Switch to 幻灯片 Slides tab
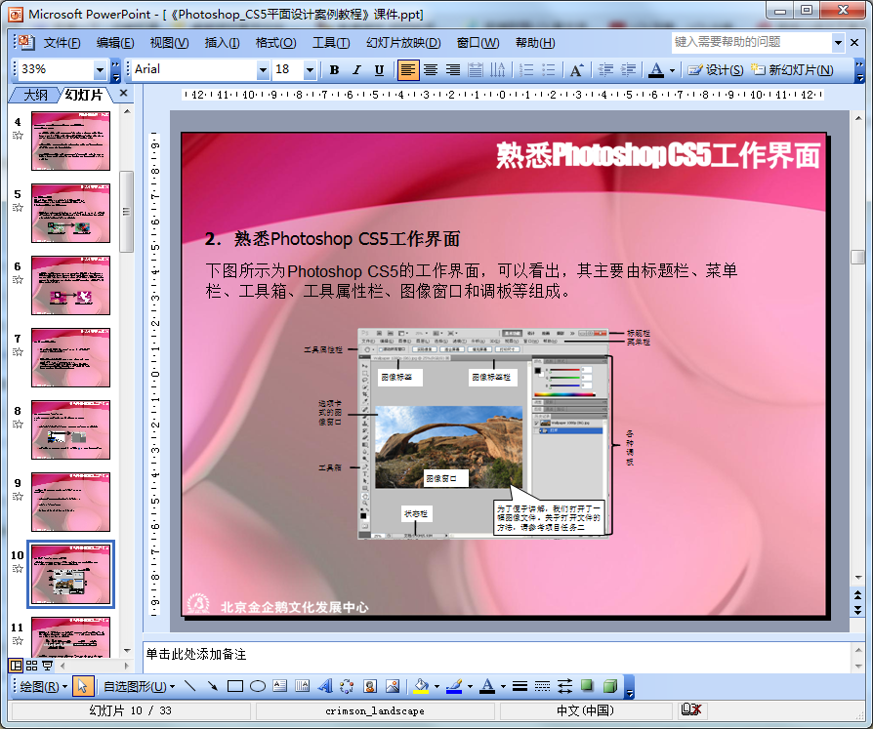Screen dimensions: 873x729 (83, 95)
